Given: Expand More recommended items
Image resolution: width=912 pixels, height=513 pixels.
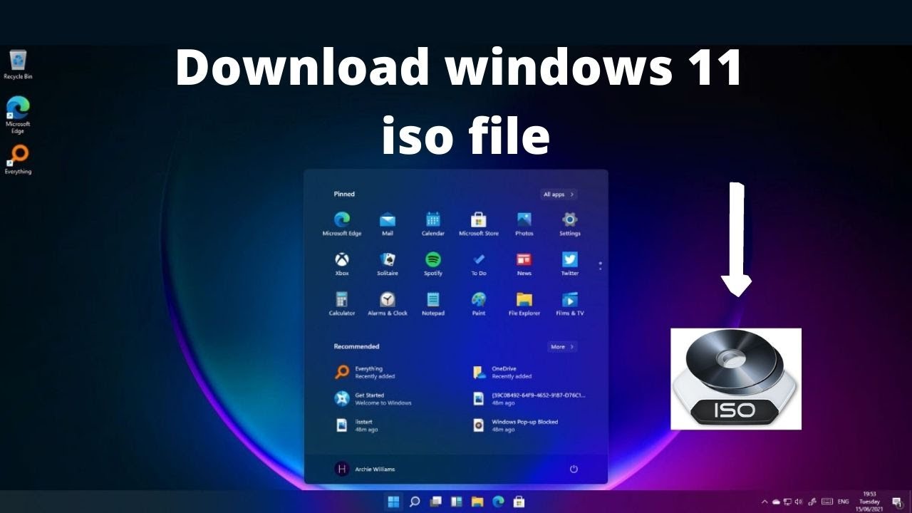Looking at the screenshot, I should pos(562,347).
